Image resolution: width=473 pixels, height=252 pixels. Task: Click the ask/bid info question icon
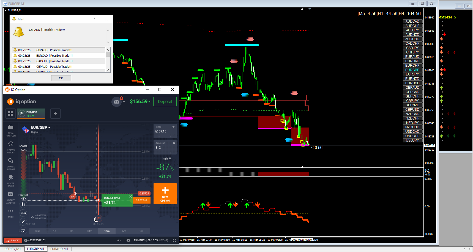pyautogui.click(x=32, y=217)
